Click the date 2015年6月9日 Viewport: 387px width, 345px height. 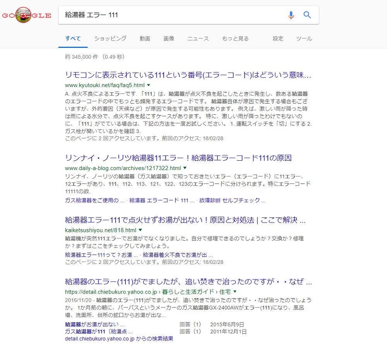tap(227, 325)
